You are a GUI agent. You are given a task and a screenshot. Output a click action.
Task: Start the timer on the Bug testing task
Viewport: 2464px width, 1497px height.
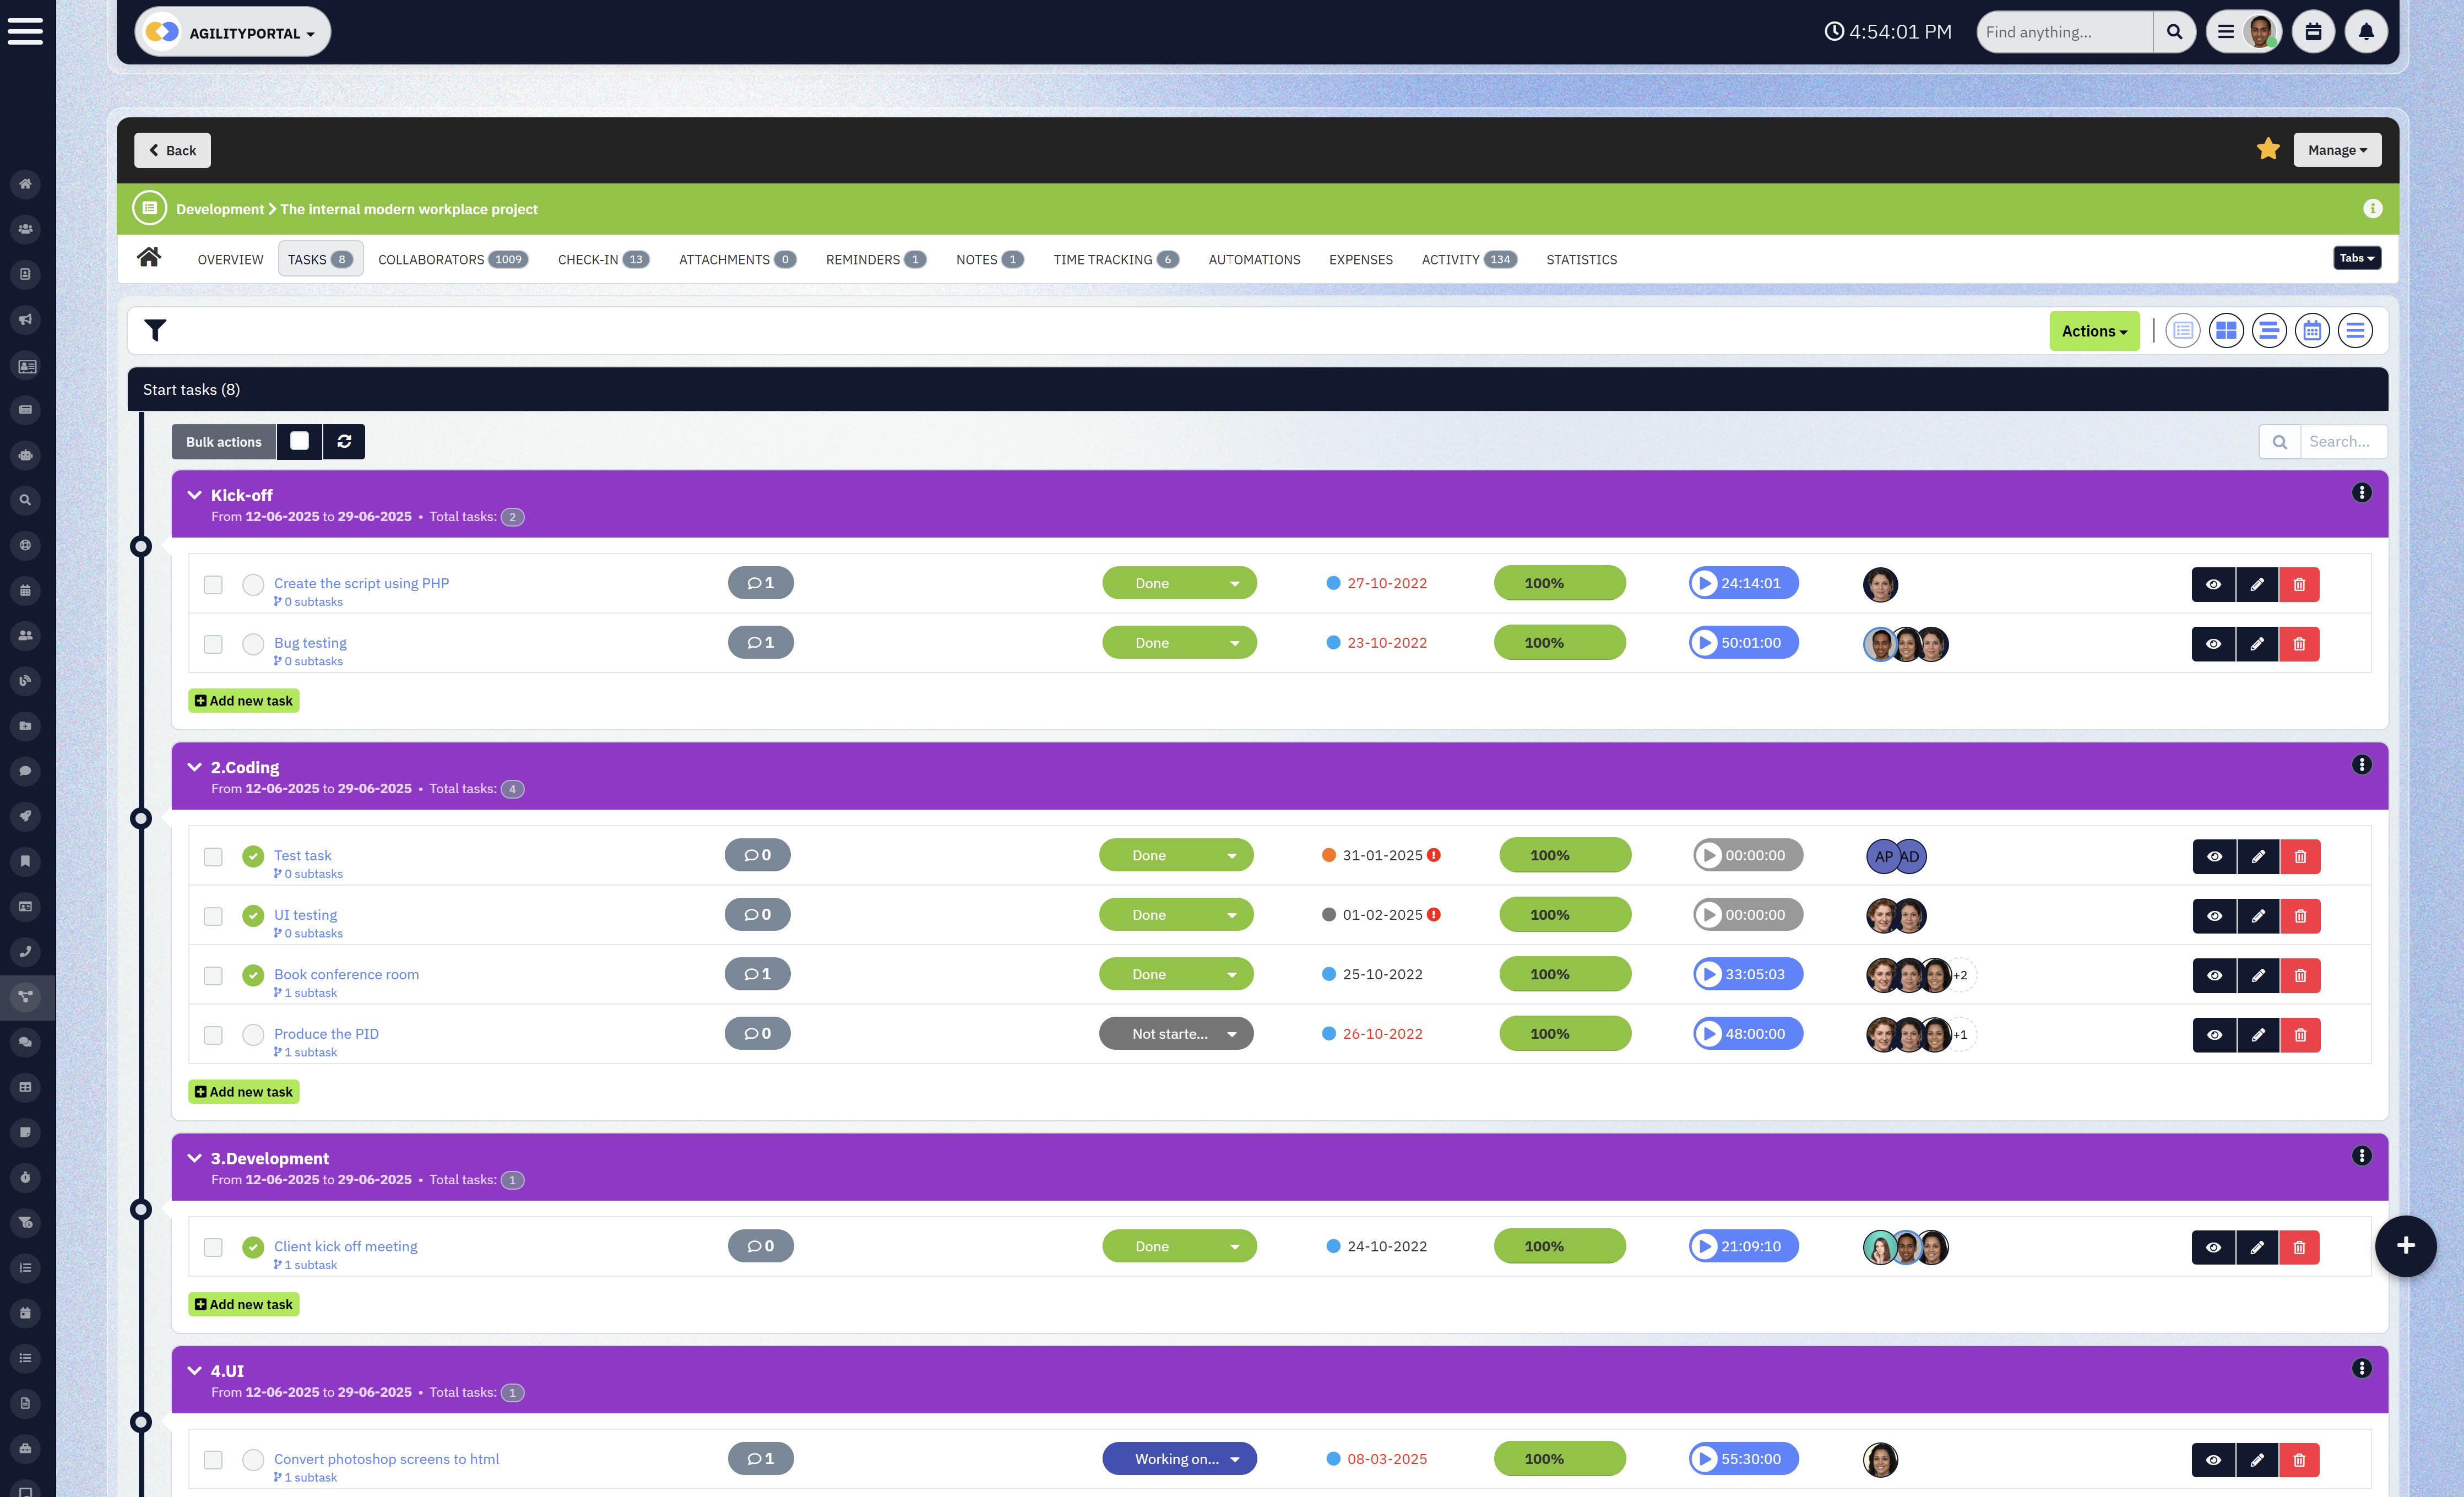(x=1705, y=643)
